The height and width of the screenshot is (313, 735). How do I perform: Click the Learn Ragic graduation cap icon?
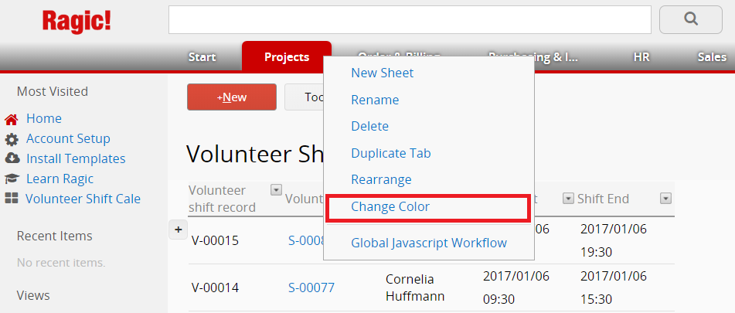click(x=12, y=179)
